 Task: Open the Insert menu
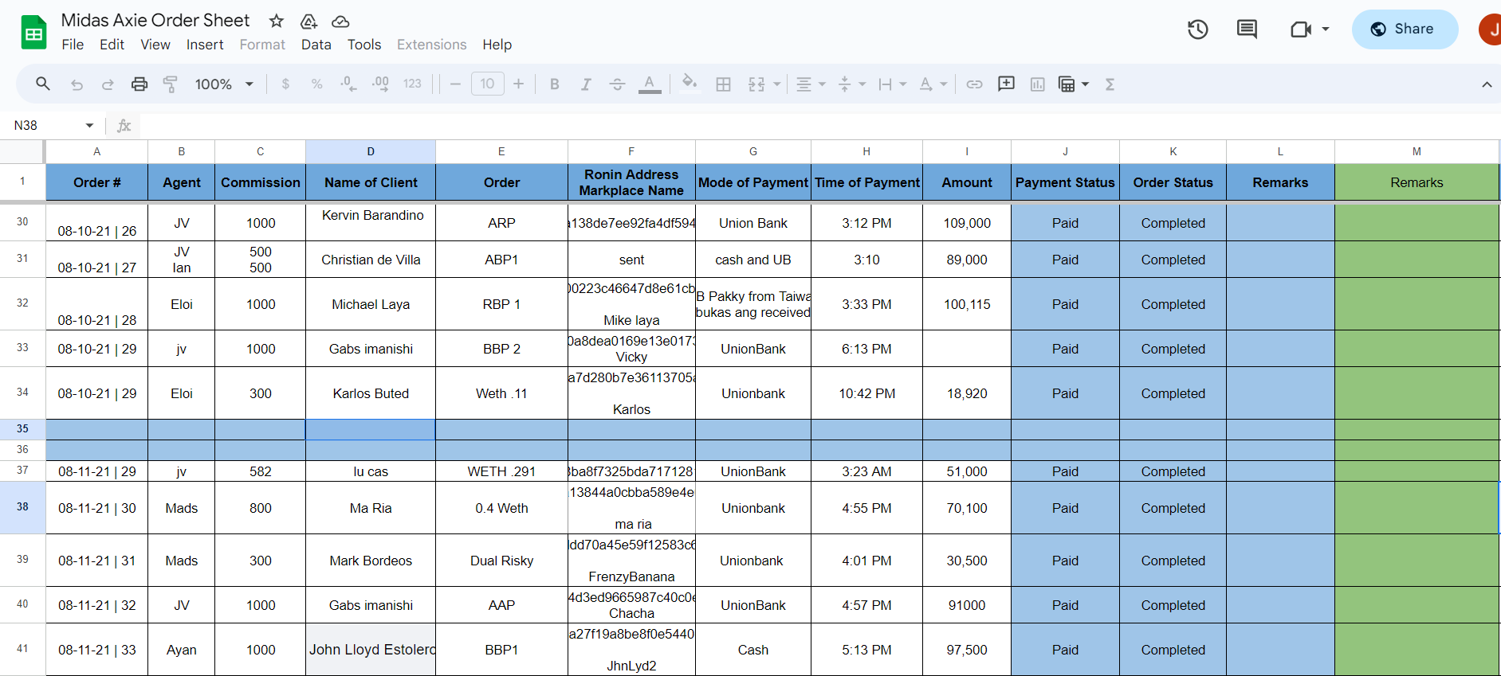tap(205, 45)
